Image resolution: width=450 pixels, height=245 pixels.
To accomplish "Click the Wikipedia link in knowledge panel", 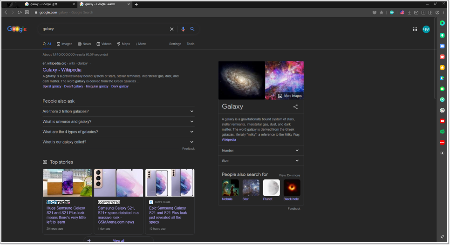I will [229, 140].
